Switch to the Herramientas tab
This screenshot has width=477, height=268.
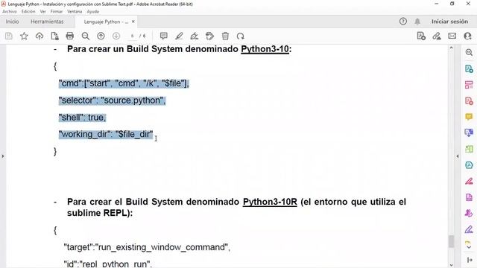point(47,22)
